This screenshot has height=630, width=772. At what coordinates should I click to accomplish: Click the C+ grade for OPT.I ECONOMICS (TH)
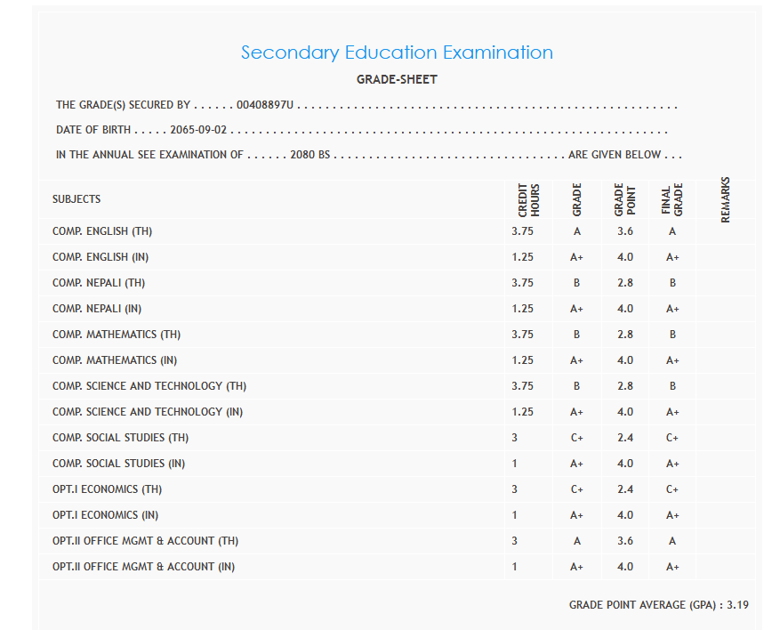[x=576, y=489]
